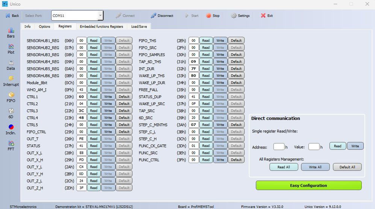Select the Registers tab
375x209 pixels.
(x=65, y=26)
